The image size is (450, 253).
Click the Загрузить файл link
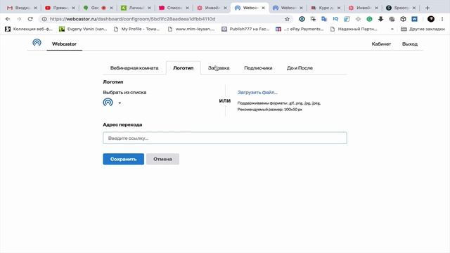[x=257, y=92]
